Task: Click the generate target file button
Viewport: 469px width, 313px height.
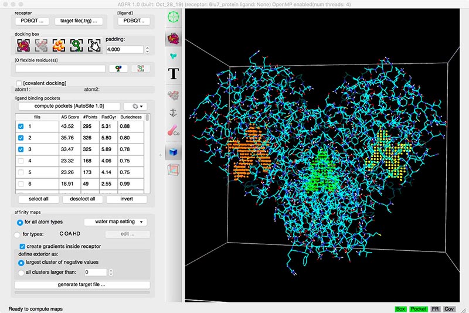Action: 81,284
